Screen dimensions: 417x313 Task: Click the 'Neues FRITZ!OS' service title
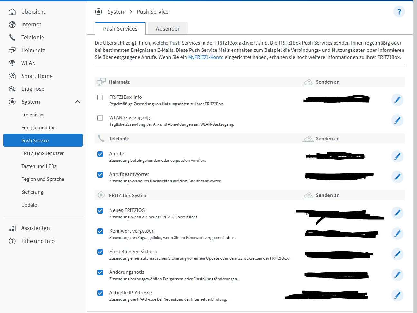pos(127,210)
